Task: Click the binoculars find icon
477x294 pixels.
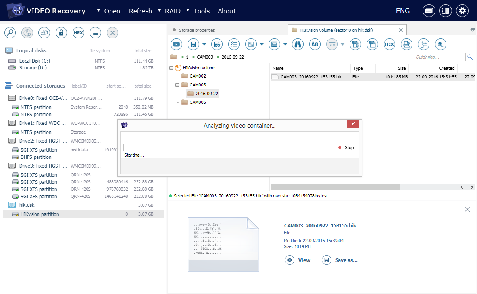Action: [298, 44]
